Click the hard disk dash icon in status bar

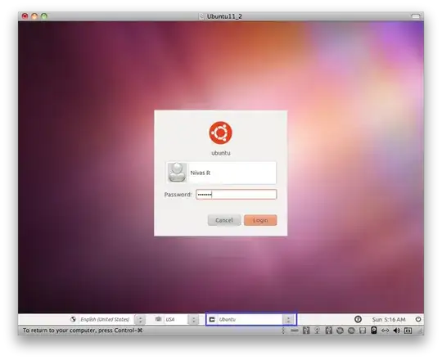pyautogui.click(x=295, y=331)
